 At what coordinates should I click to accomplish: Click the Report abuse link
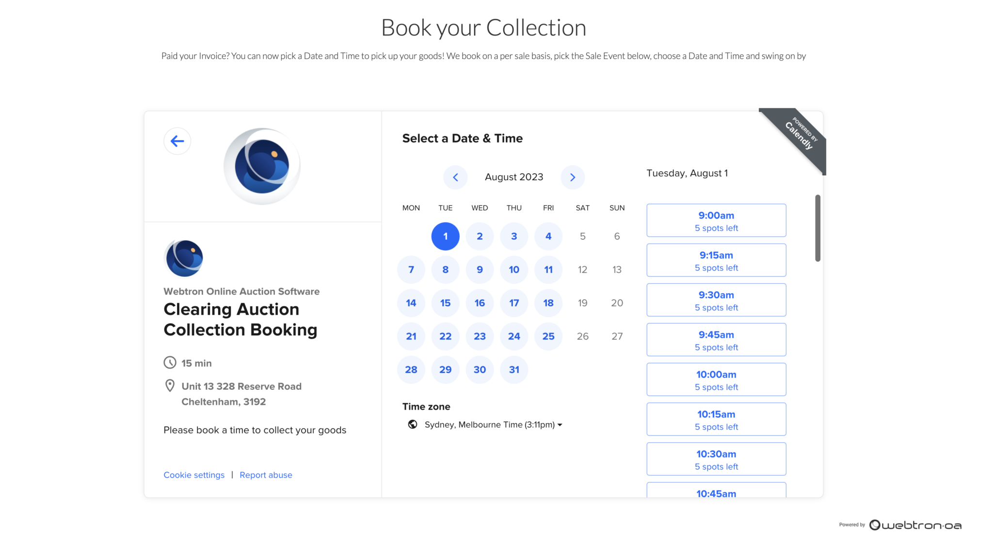[266, 475]
